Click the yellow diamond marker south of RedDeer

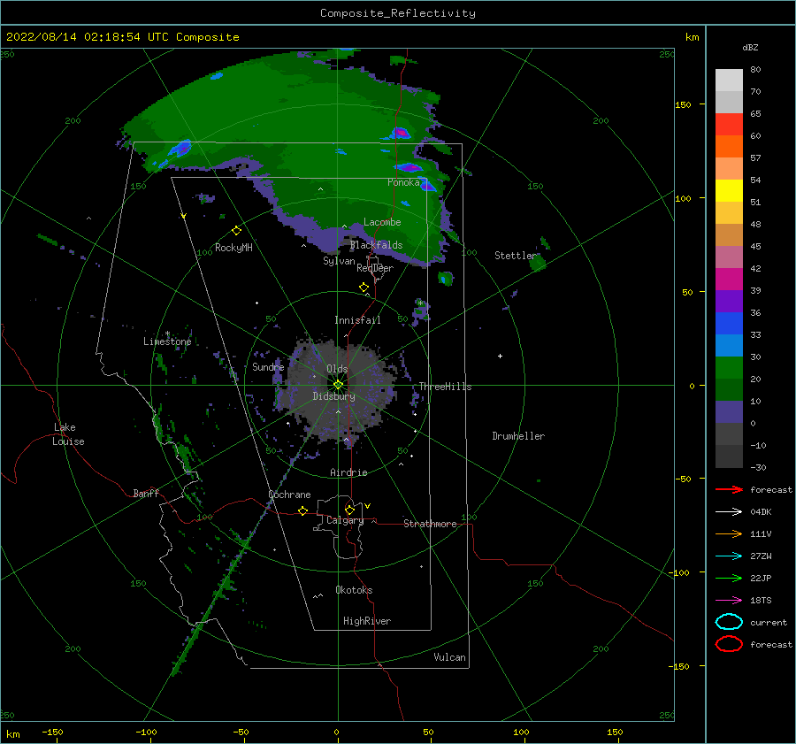364,288
